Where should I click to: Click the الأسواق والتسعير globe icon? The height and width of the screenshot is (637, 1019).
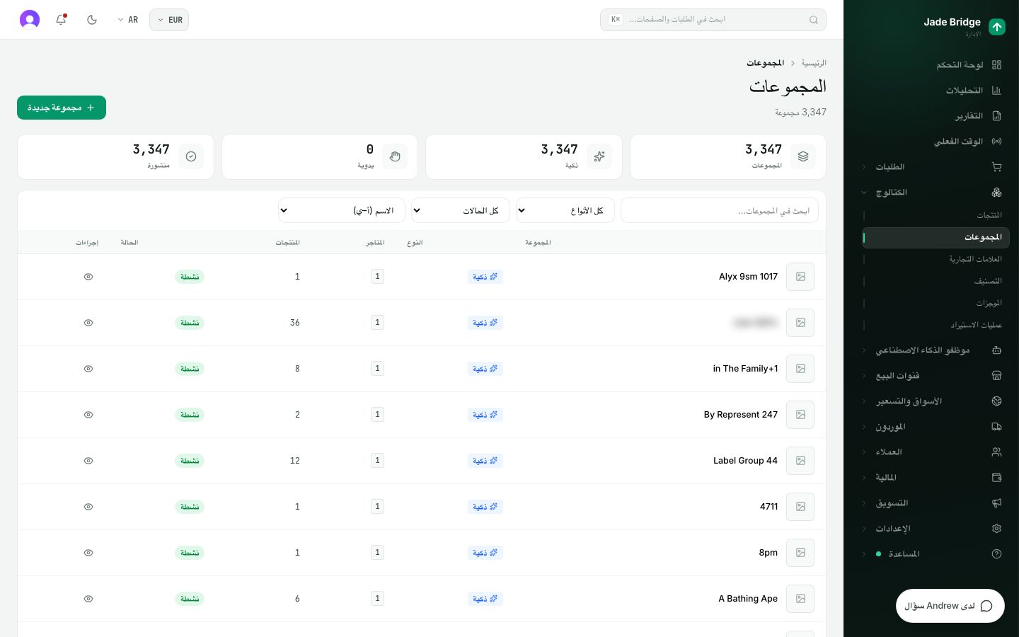[996, 401]
